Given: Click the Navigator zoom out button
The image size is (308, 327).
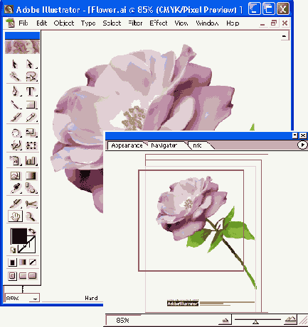Looking at the screenshot, I should [225, 321].
